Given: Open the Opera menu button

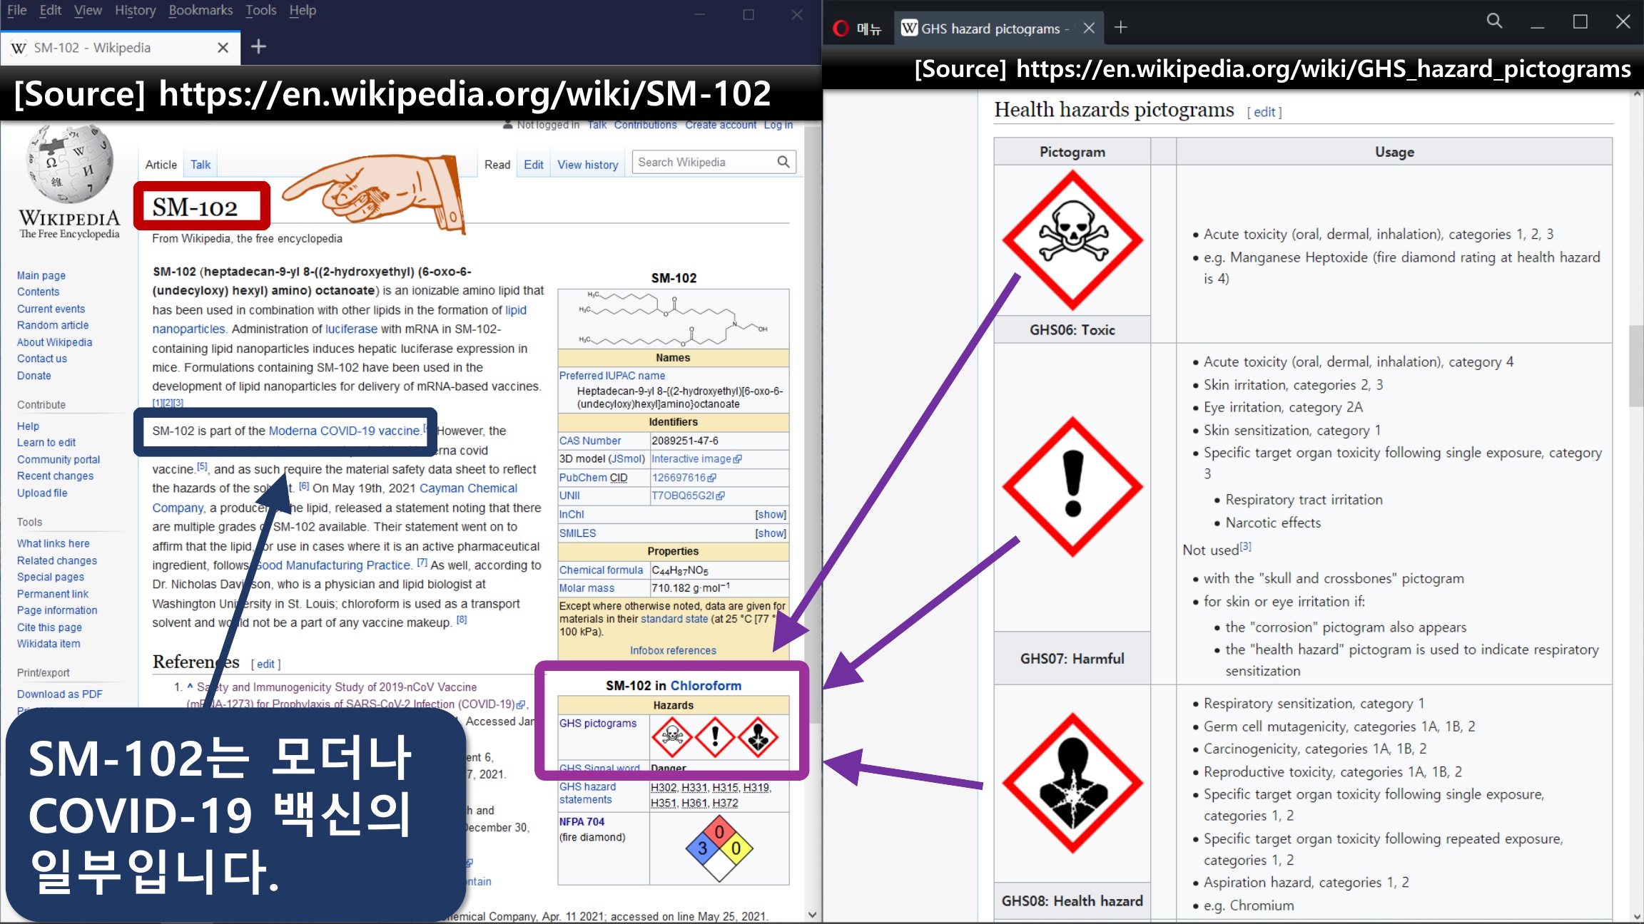Looking at the screenshot, I should pos(858,29).
